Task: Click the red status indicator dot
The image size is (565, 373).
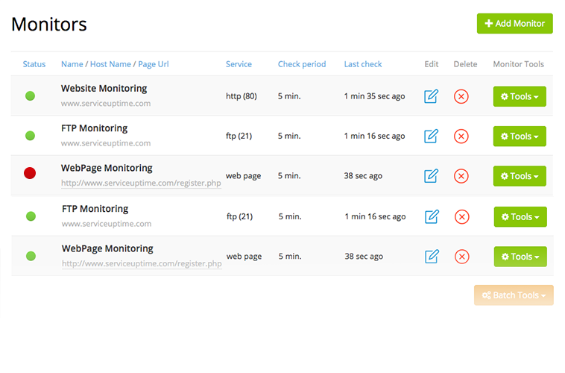Action: pos(30,173)
